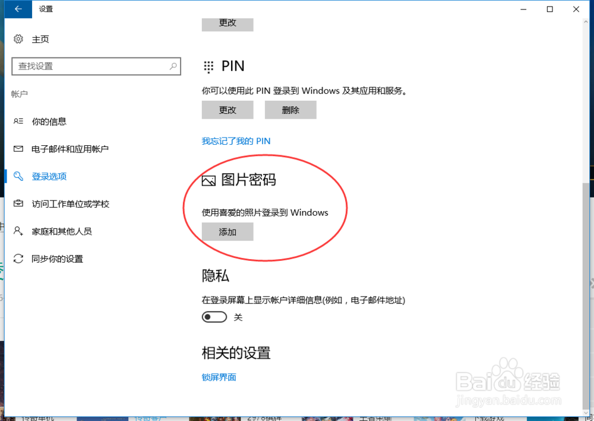Open 主页 home settings
The image size is (594, 421).
40,39
